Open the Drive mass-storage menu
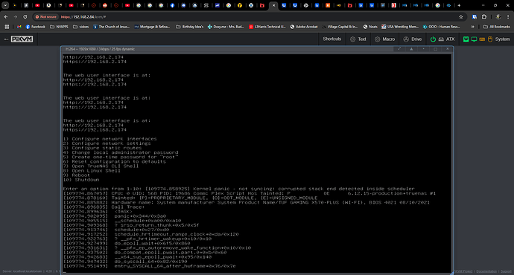 click(413, 39)
